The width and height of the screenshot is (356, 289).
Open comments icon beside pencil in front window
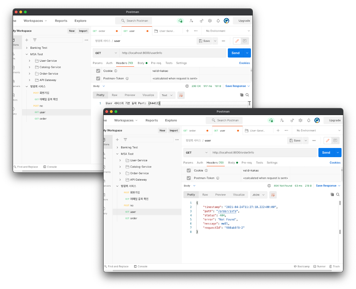335,141
